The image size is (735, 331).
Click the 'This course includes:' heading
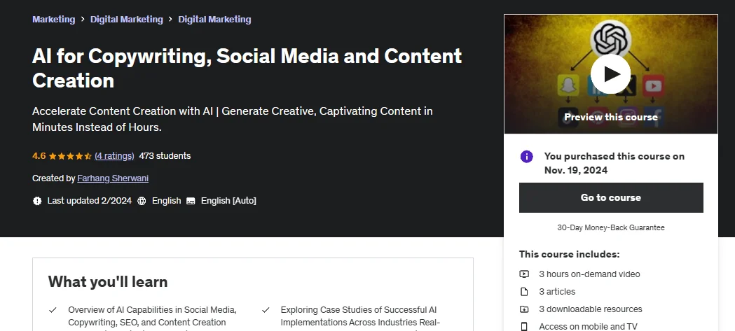570,254
